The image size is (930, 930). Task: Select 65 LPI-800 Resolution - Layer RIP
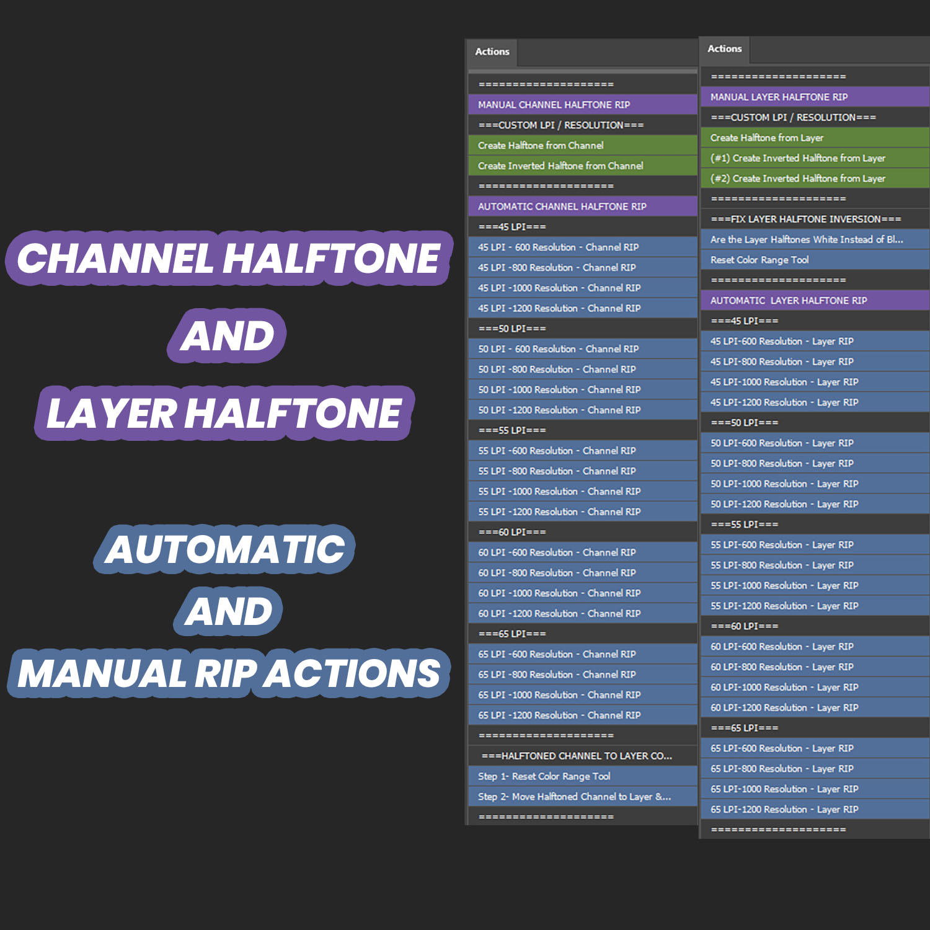click(x=815, y=768)
